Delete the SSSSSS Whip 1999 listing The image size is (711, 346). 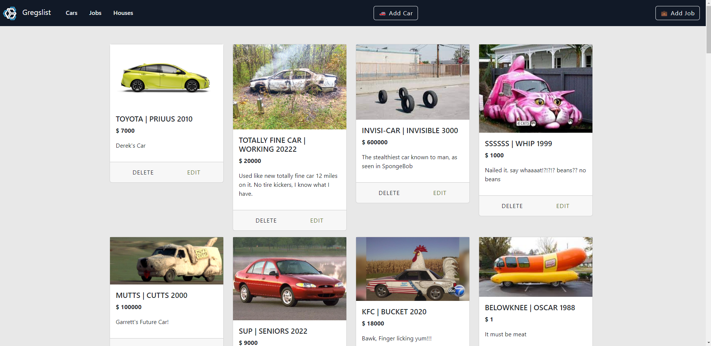(x=512, y=206)
